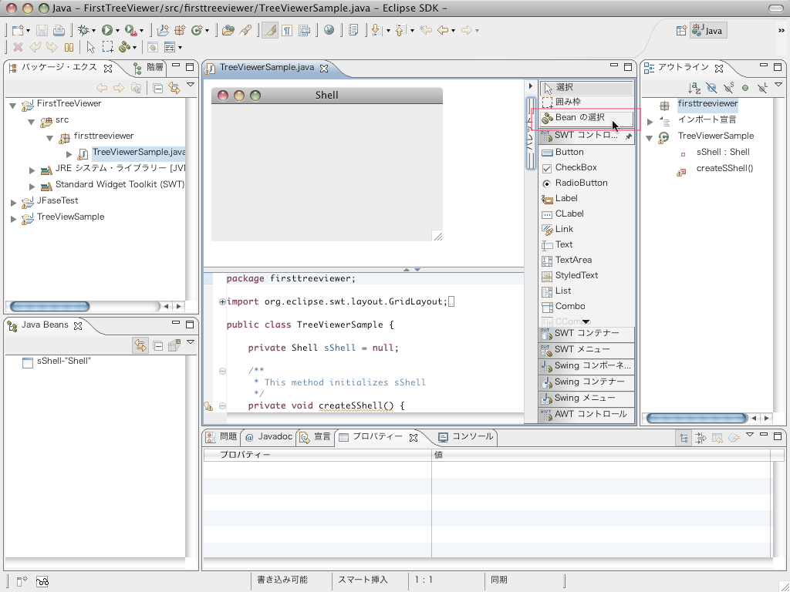
Task: Select the arrow selection tool in the toolbar
Action: (91, 47)
